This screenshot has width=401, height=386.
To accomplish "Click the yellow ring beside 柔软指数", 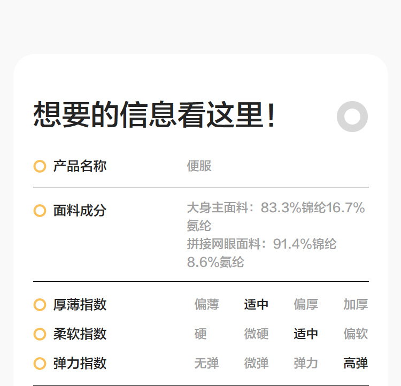I will pyautogui.click(x=40, y=334).
